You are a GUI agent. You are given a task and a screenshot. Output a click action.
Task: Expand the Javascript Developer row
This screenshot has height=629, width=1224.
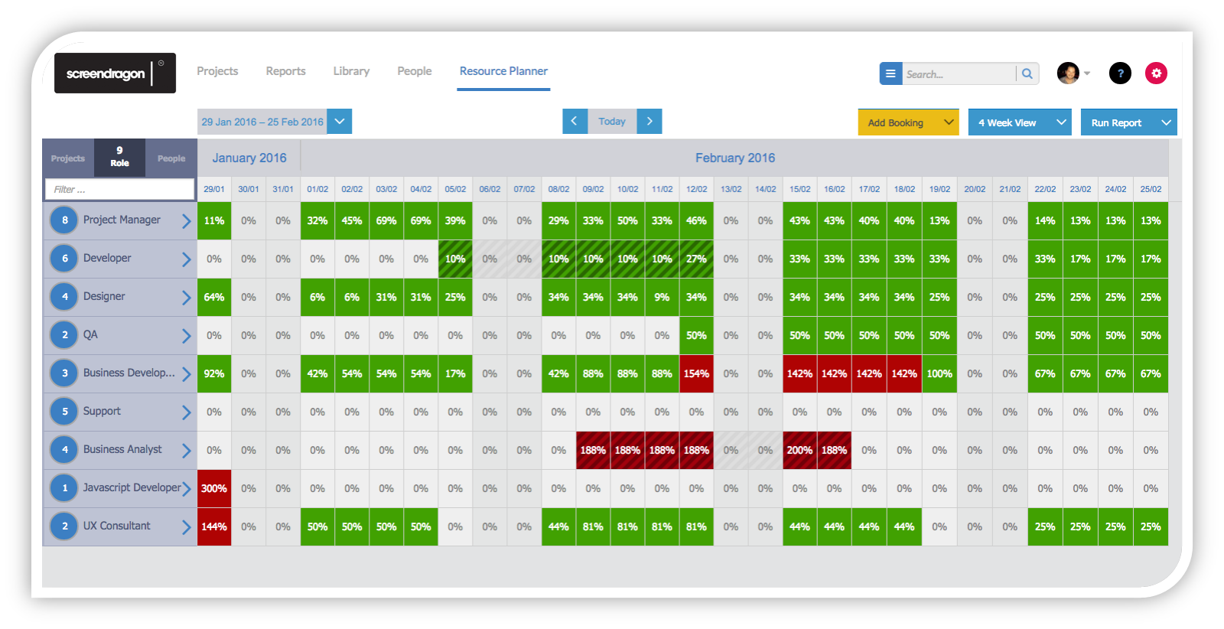click(186, 489)
